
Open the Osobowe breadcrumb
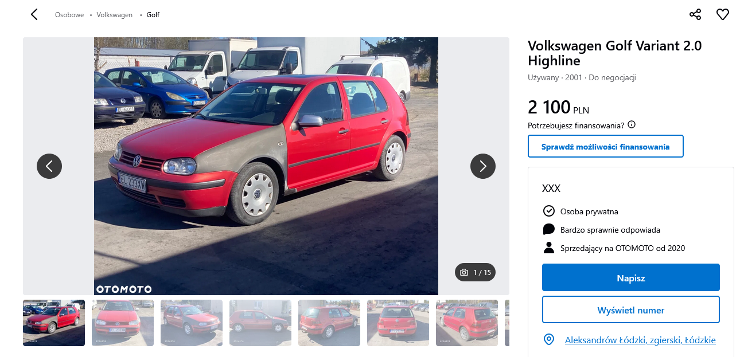69,15
